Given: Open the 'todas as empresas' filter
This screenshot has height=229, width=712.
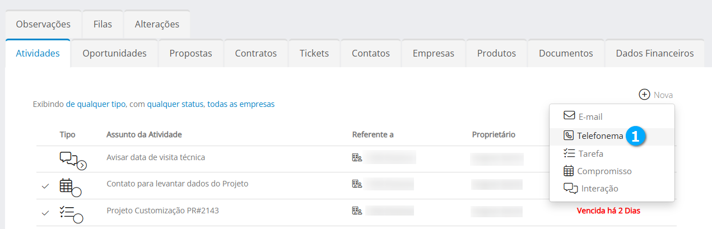Looking at the screenshot, I should coord(241,104).
